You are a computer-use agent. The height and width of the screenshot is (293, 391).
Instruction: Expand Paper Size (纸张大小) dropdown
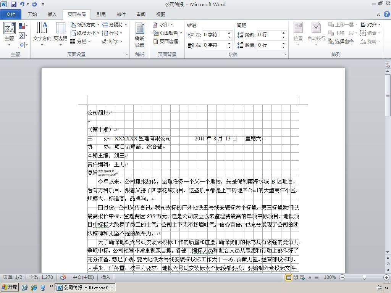(84, 33)
